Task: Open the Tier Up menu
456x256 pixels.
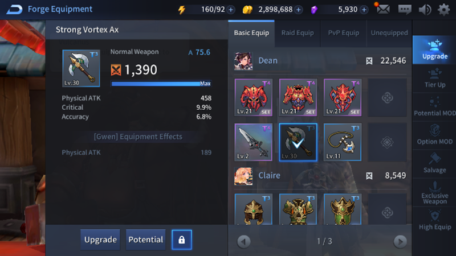Action: click(x=434, y=79)
